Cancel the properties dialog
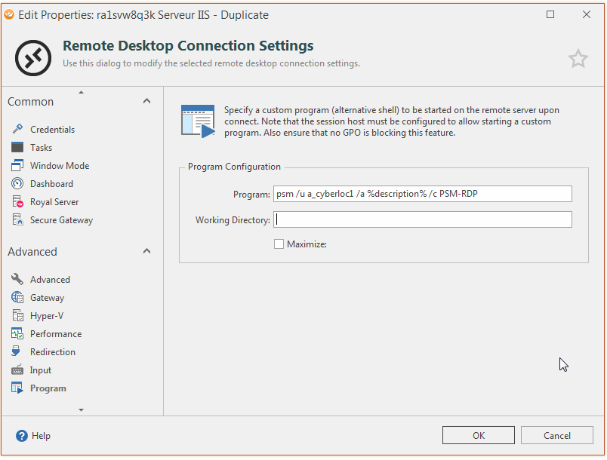Image resolution: width=607 pixels, height=460 pixels. pyautogui.click(x=557, y=435)
